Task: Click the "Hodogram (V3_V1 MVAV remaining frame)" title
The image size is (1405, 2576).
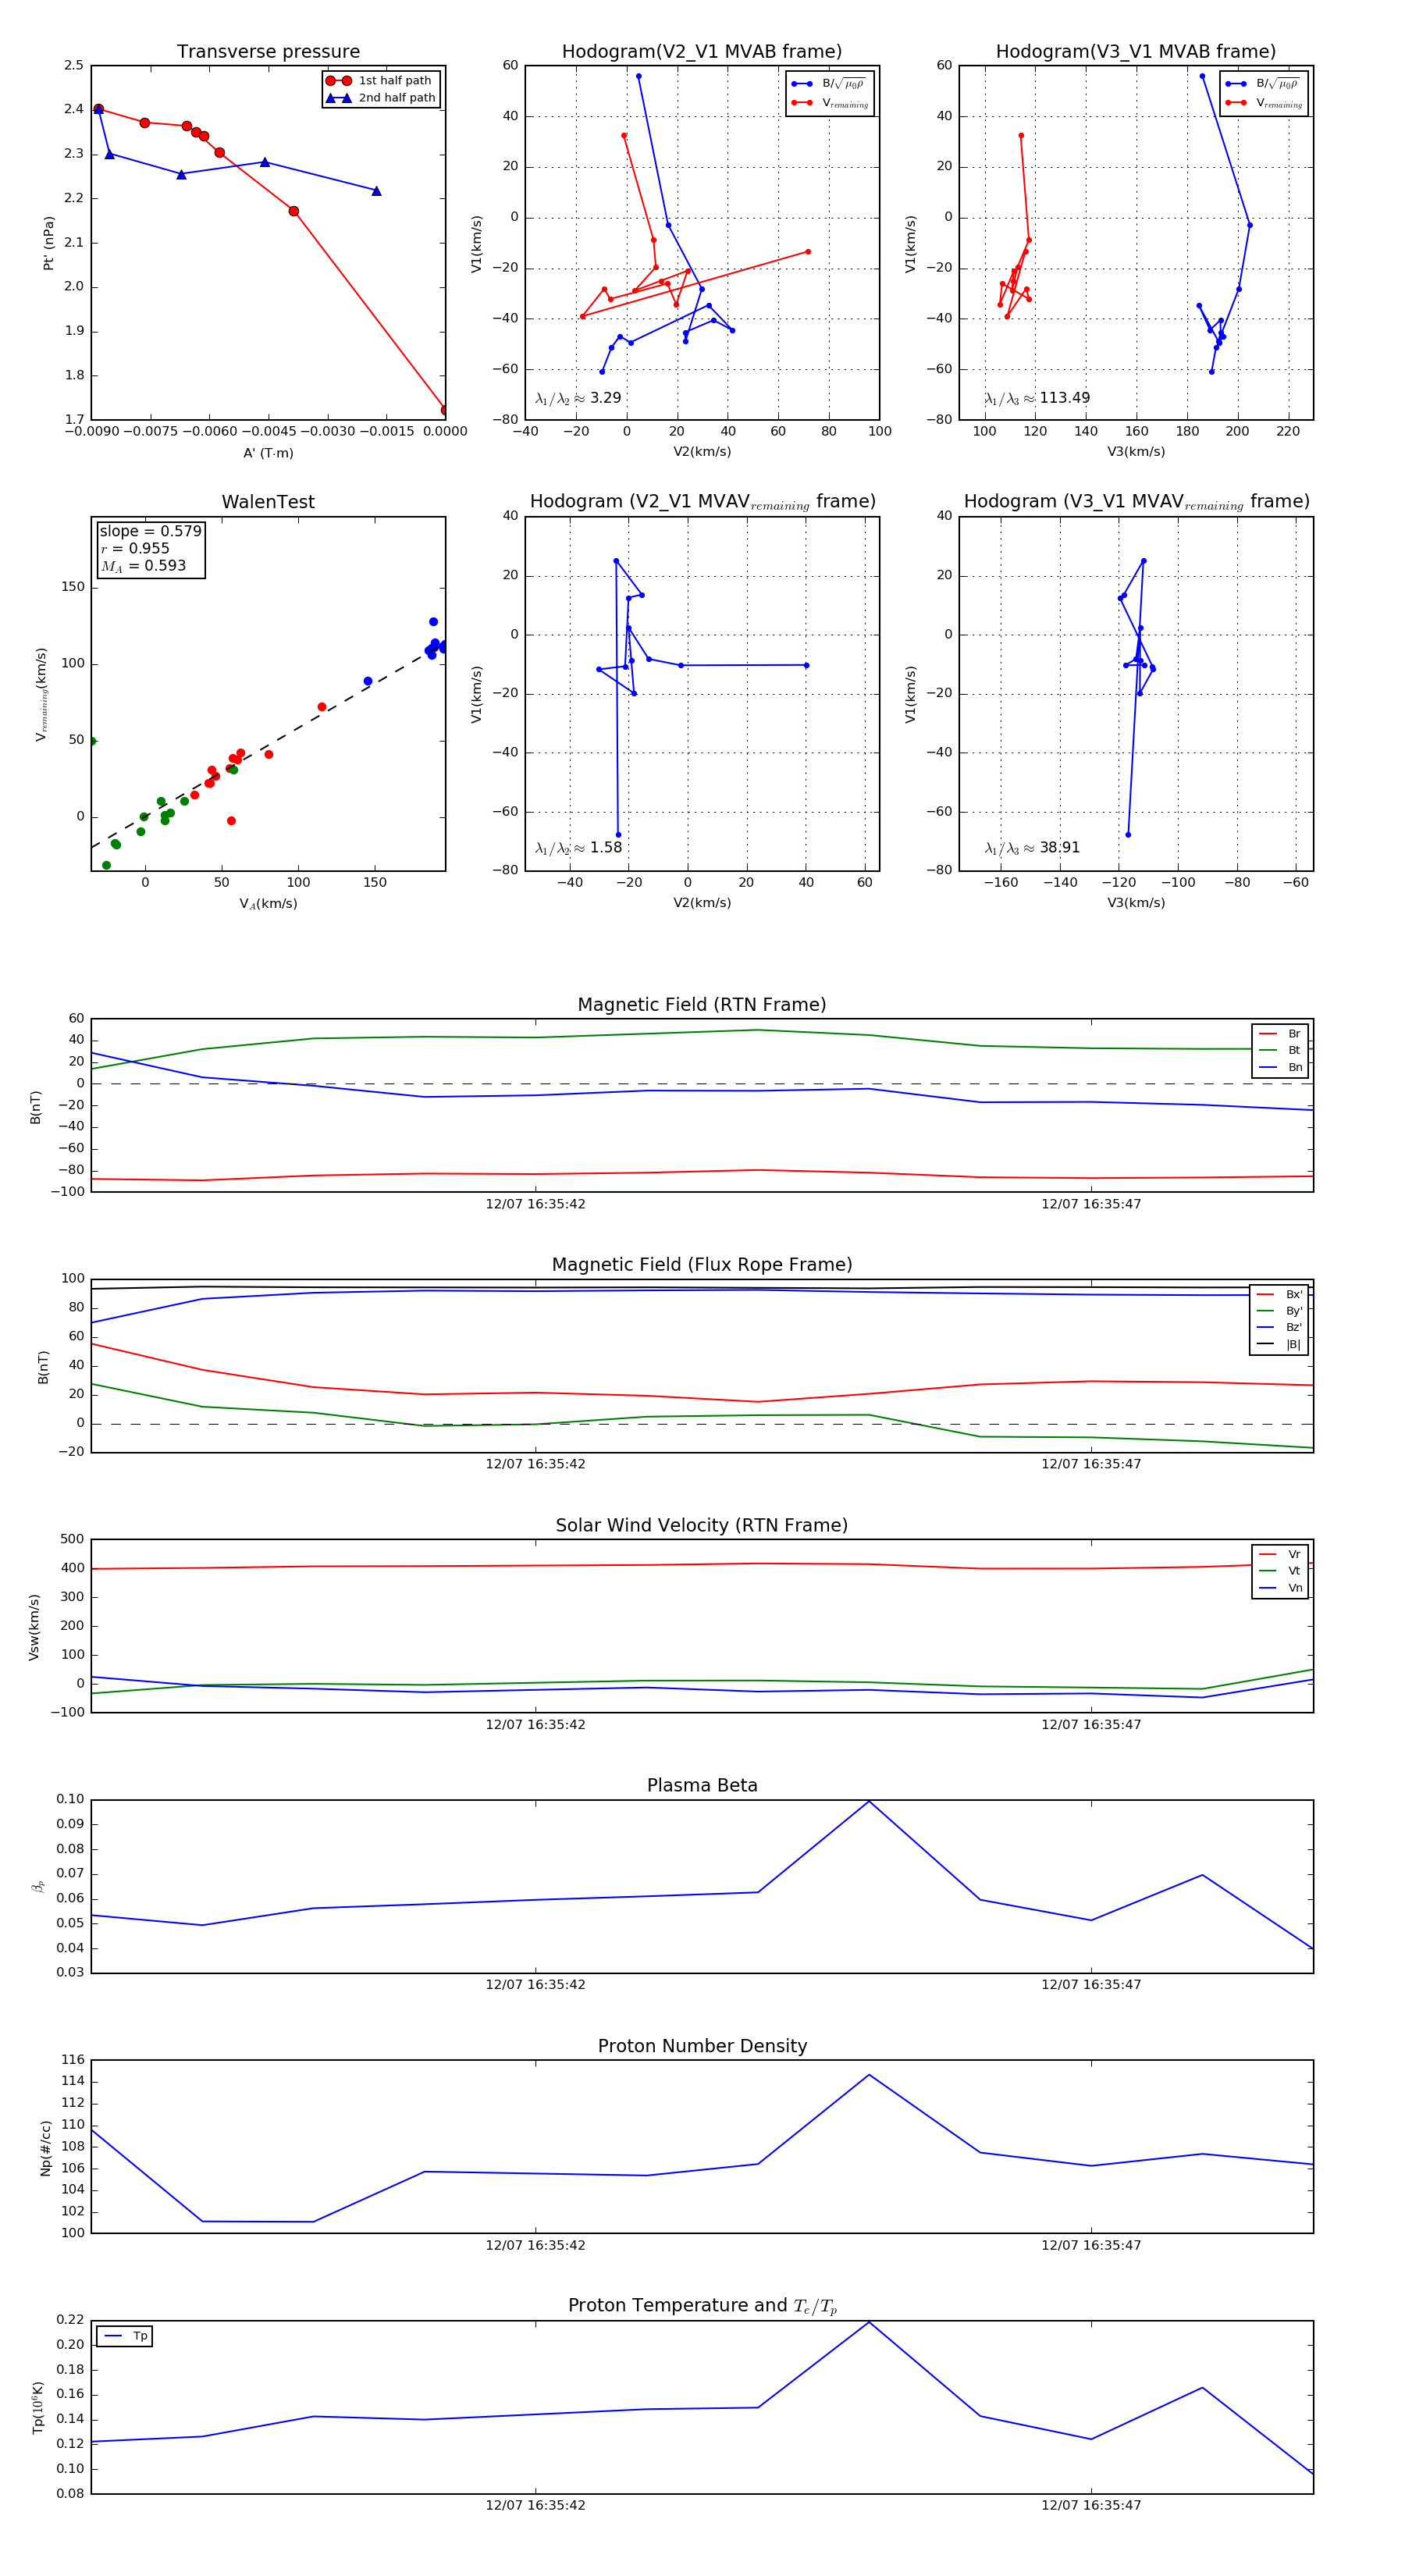Action: [x=1136, y=502]
